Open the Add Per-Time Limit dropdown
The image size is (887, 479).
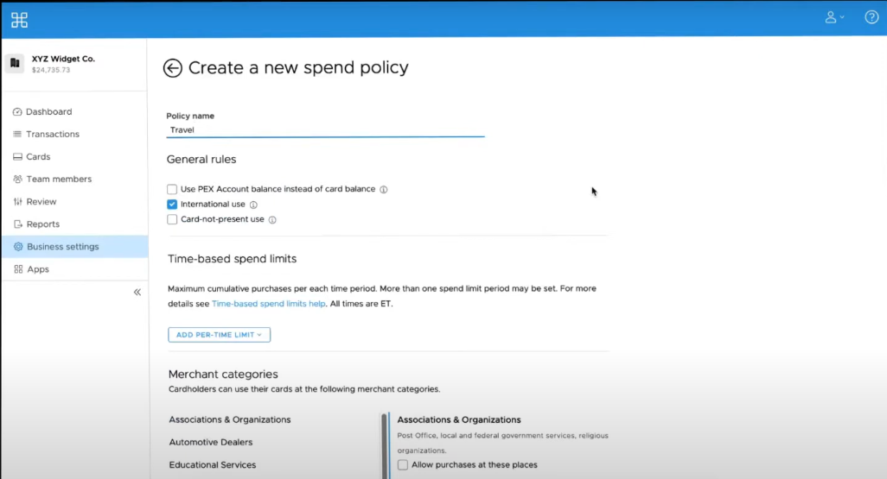[x=219, y=335]
